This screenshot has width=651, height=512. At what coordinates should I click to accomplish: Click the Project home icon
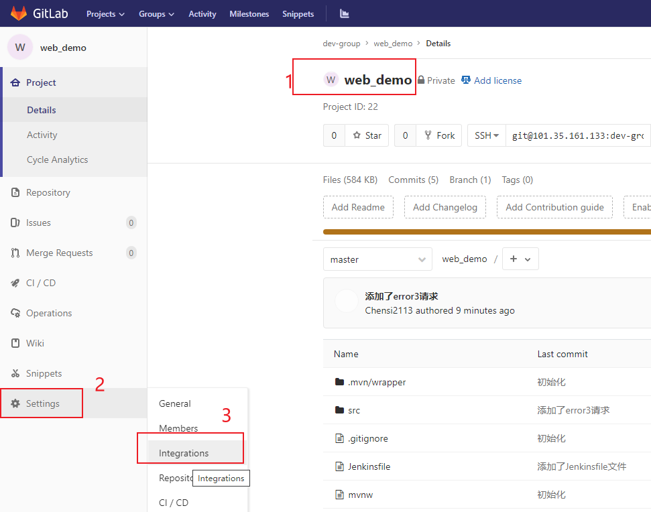tap(15, 82)
